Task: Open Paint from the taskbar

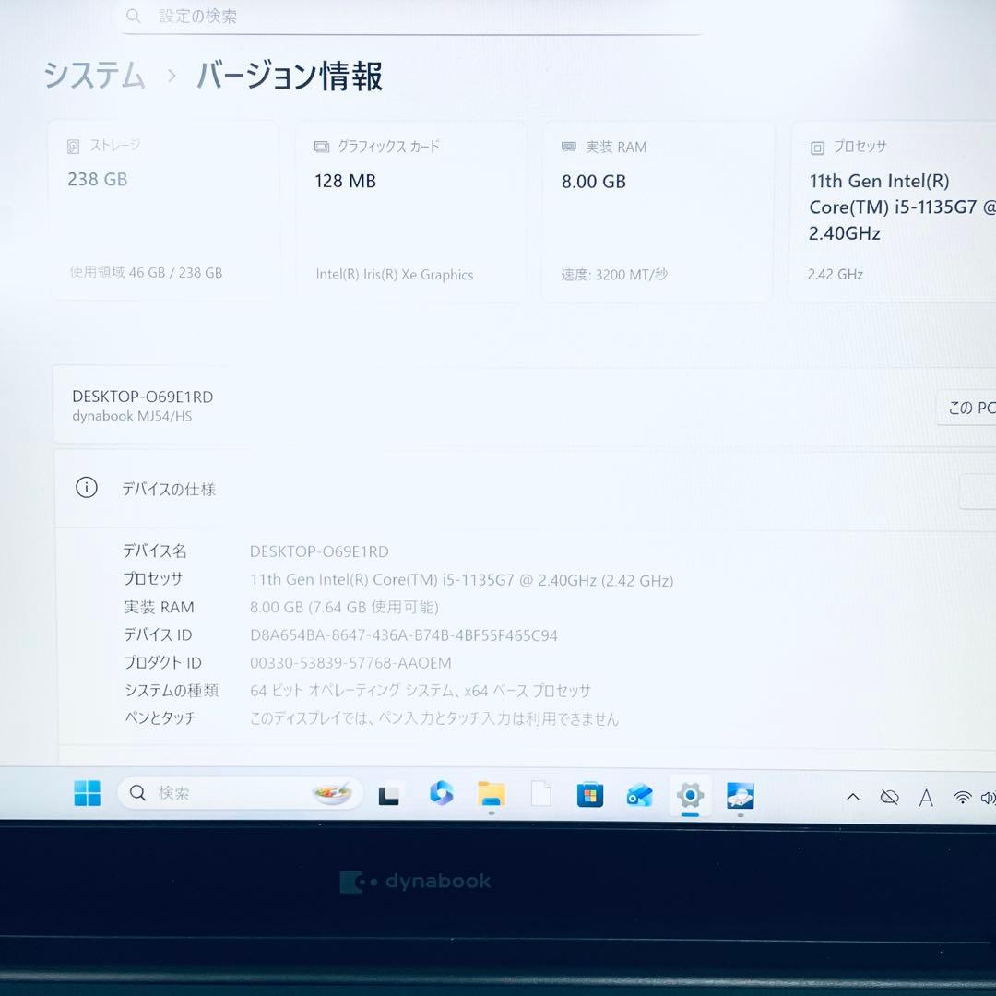Action: (x=639, y=794)
